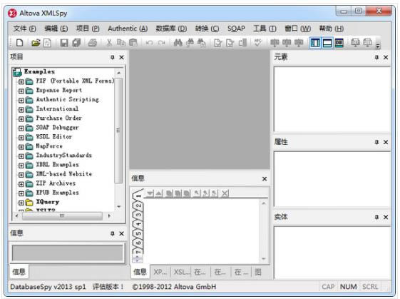Click the Cut scissors icon

coord(109,43)
